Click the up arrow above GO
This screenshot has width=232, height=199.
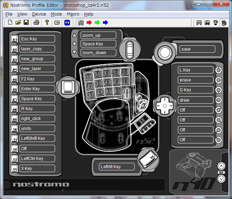click(x=221, y=166)
